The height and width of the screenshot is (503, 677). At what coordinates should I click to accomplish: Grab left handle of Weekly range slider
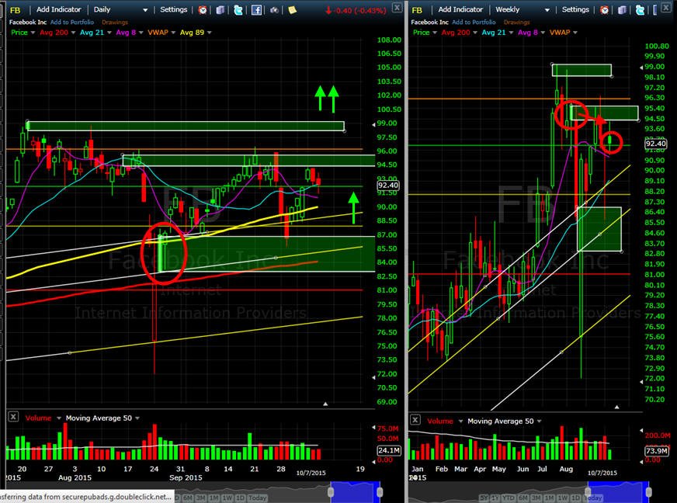tap(588, 492)
